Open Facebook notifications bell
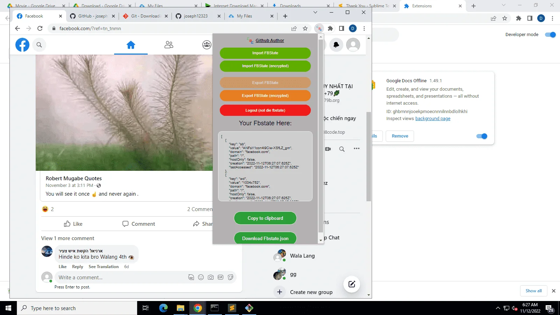The height and width of the screenshot is (315, 560). 336,45
